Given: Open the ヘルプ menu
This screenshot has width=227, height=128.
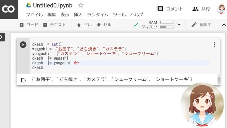Looking at the screenshot, I should click(x=137, y=15).
